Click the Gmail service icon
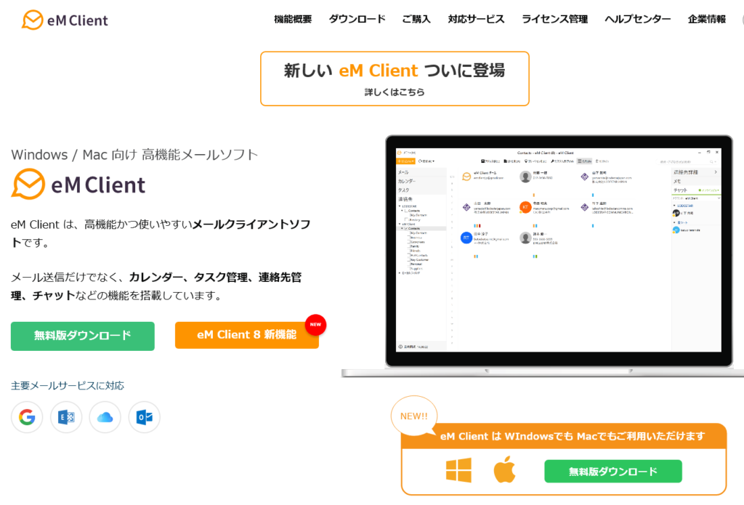 tap(26, 417)
